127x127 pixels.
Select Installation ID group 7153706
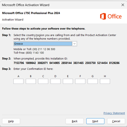(19, 63)
